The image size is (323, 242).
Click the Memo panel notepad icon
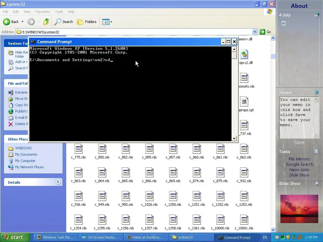click(x=317, y=92)
